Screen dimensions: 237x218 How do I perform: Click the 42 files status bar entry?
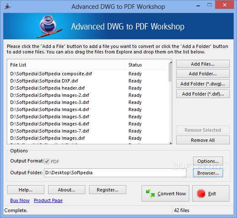pyautogui.click(x=182, y=210)
